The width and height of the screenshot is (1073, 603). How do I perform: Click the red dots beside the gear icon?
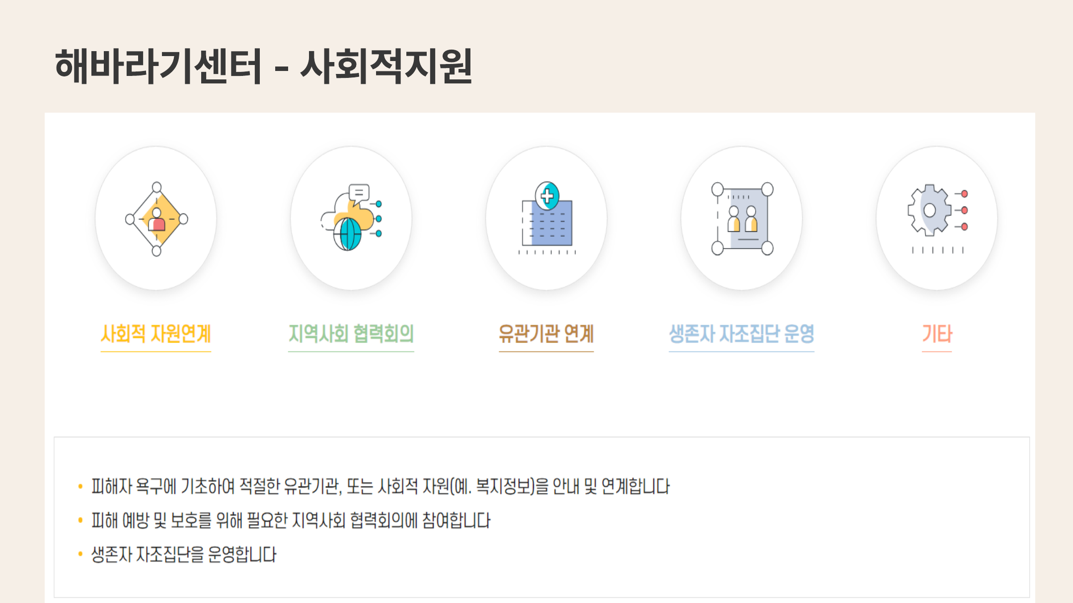(x=964, y=210)
